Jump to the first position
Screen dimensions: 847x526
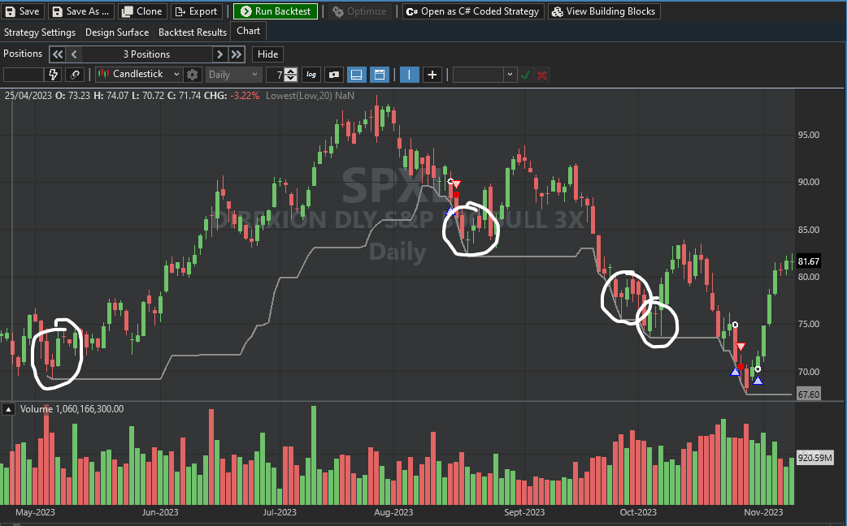click(57, 54)
